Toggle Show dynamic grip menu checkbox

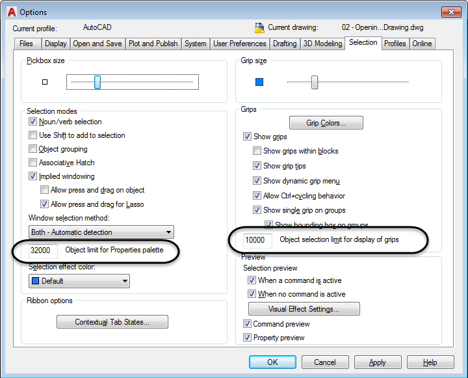(257, 180)
